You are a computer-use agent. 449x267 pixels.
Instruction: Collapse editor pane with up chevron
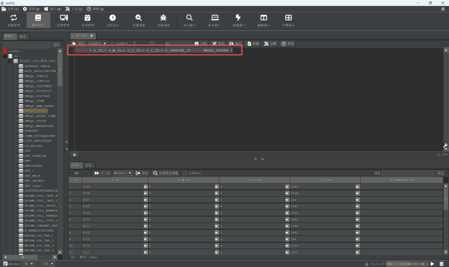coord(255,159)
